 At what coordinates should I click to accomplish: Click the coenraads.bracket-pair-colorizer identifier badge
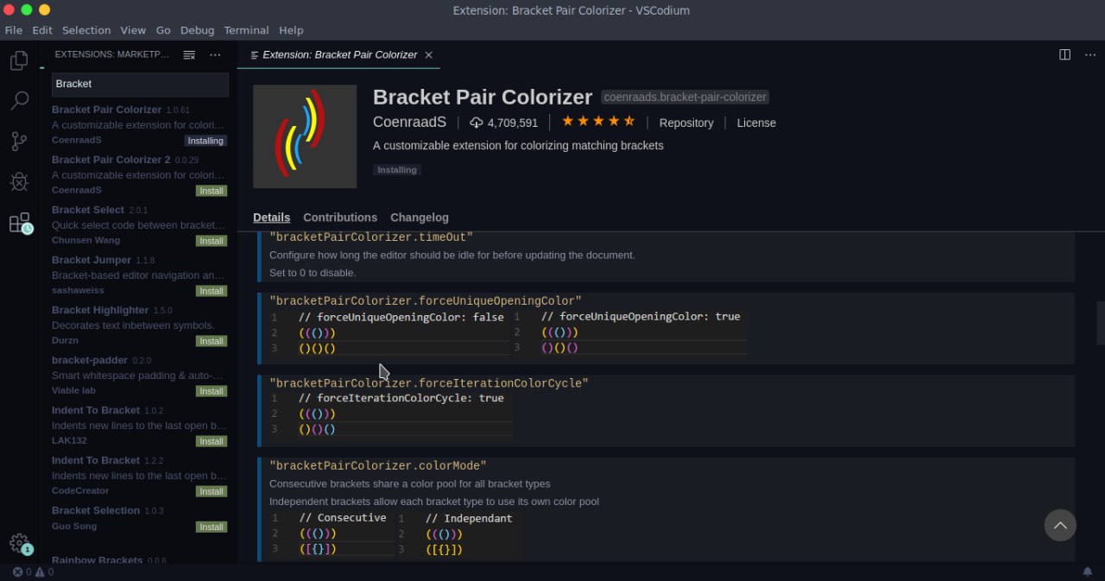685,98
